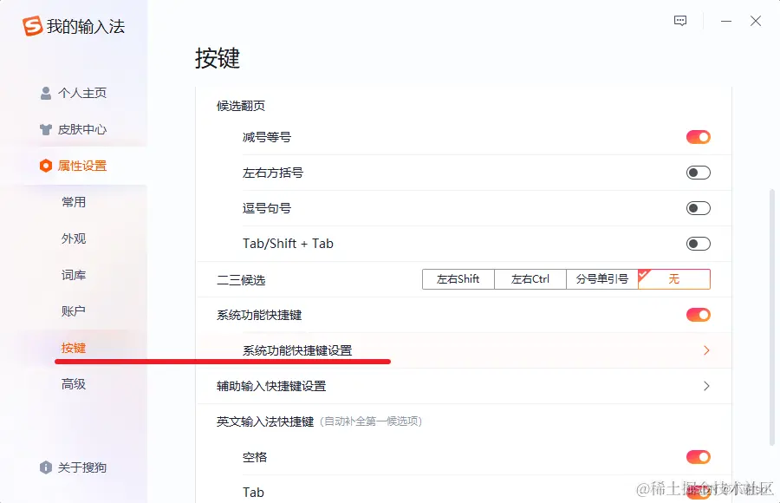Switch to the 外观 settings tab
Image resolution: width=780 pixels, height=503 pixels.
[74, 238]
